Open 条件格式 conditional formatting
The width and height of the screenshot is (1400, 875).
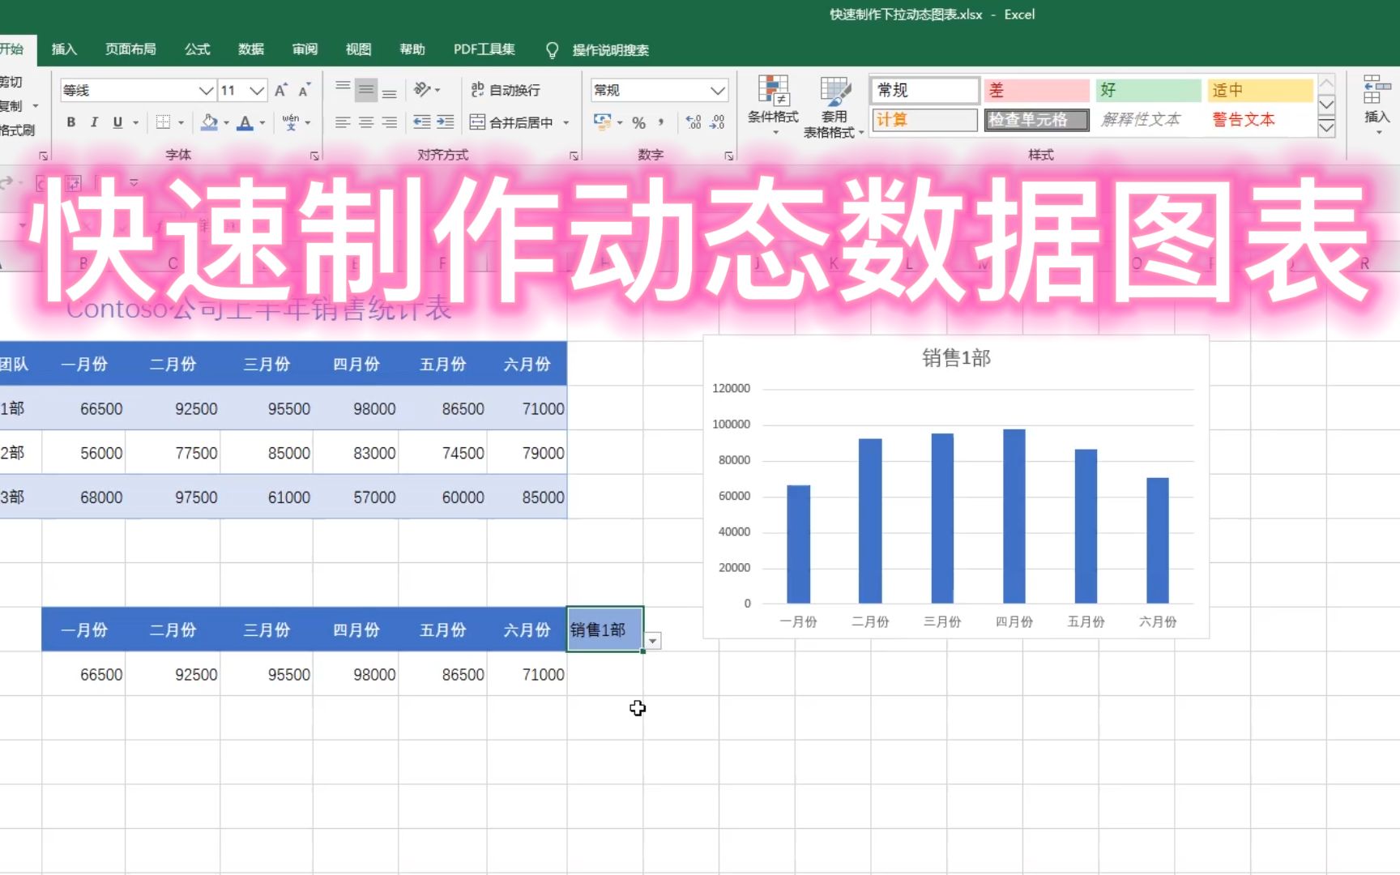click(x=774, y=106)
